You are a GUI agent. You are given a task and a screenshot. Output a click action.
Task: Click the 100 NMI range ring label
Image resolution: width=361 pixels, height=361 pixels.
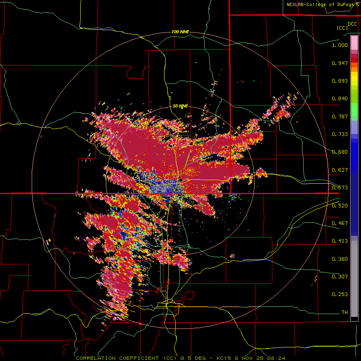point(180,32)
